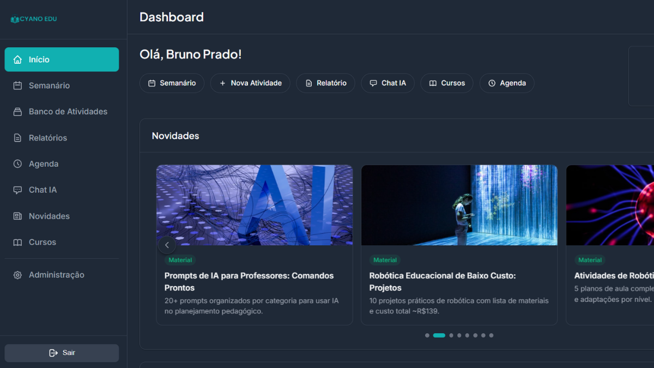The image size is (654, 368).
Task: Click the Sair logout button
Action: click(x=62, y=353)
